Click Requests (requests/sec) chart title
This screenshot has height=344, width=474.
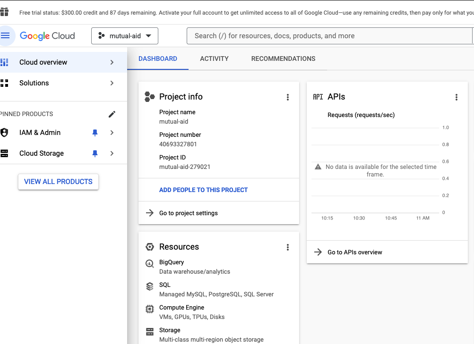click(361, 115)
